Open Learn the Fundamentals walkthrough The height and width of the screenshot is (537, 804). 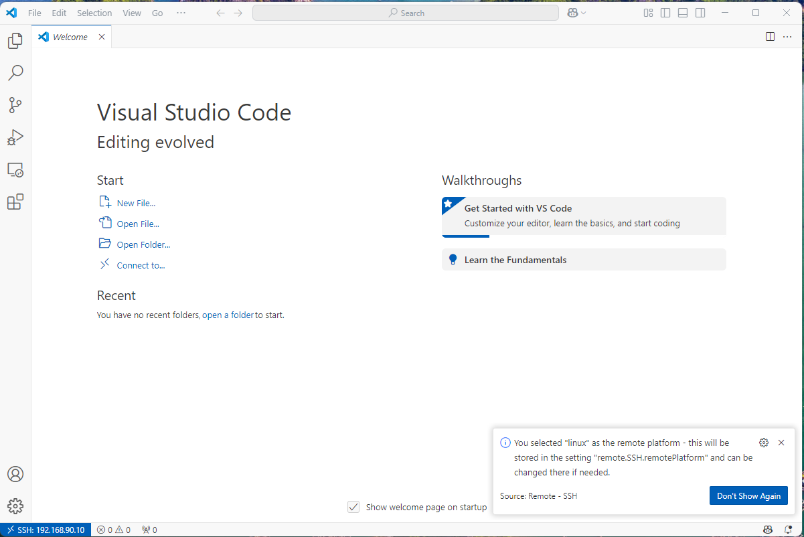point(584,260)
